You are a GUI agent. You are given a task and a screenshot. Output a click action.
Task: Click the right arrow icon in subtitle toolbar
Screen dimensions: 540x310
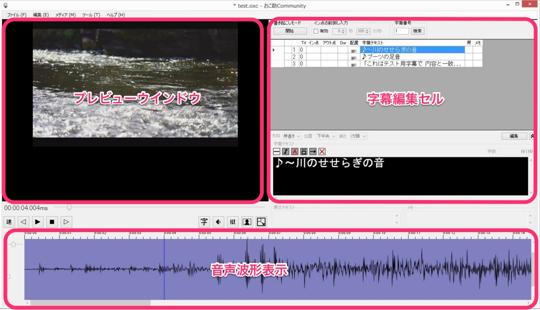[313, 152]
